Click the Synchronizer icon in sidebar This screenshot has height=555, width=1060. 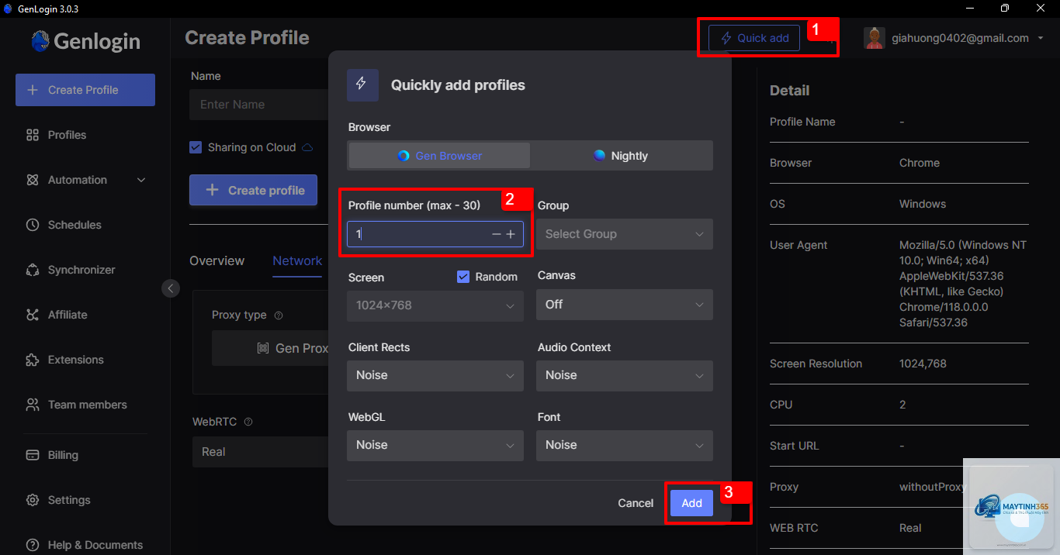point(33,270)
